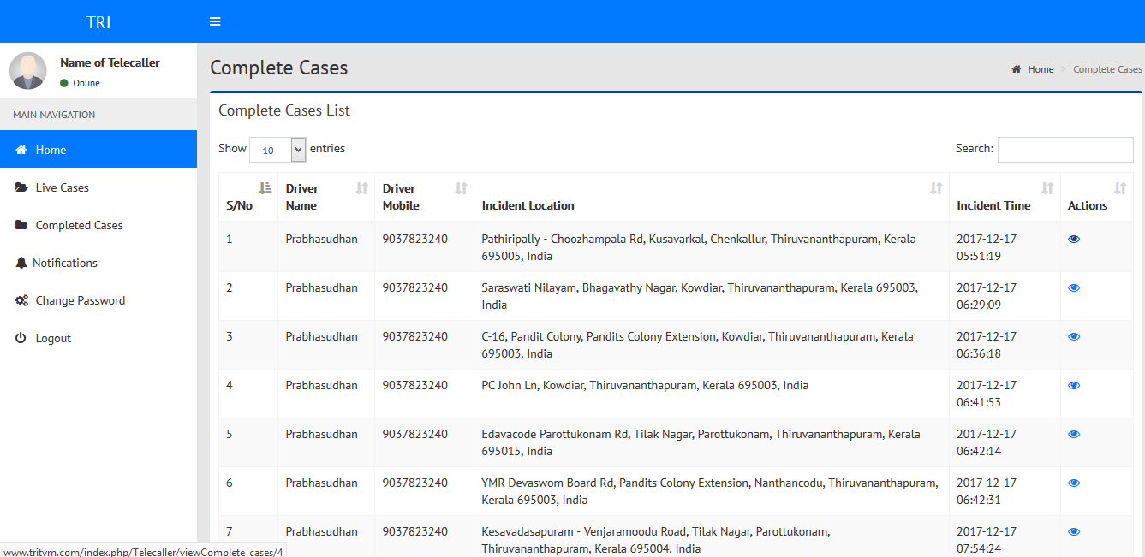The height and width of the screenshot is (557, 1145).
Task: Open Live Cases in the sidebar
Action: 62,187
